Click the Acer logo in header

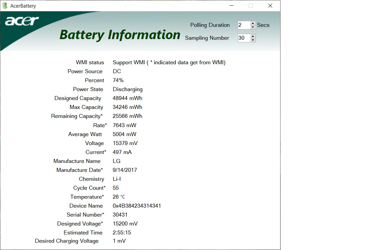coord(22,21)
